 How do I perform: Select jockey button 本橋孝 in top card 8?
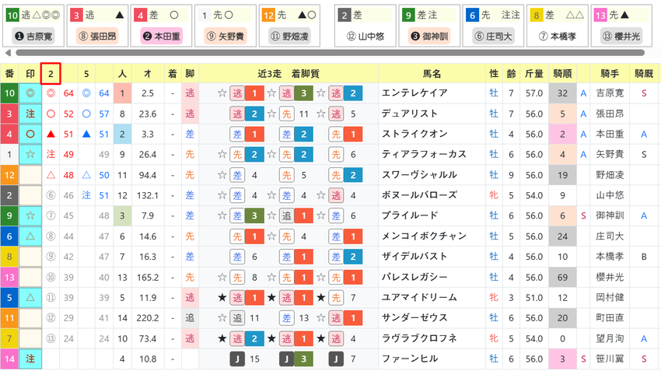[x=558, y=37]
